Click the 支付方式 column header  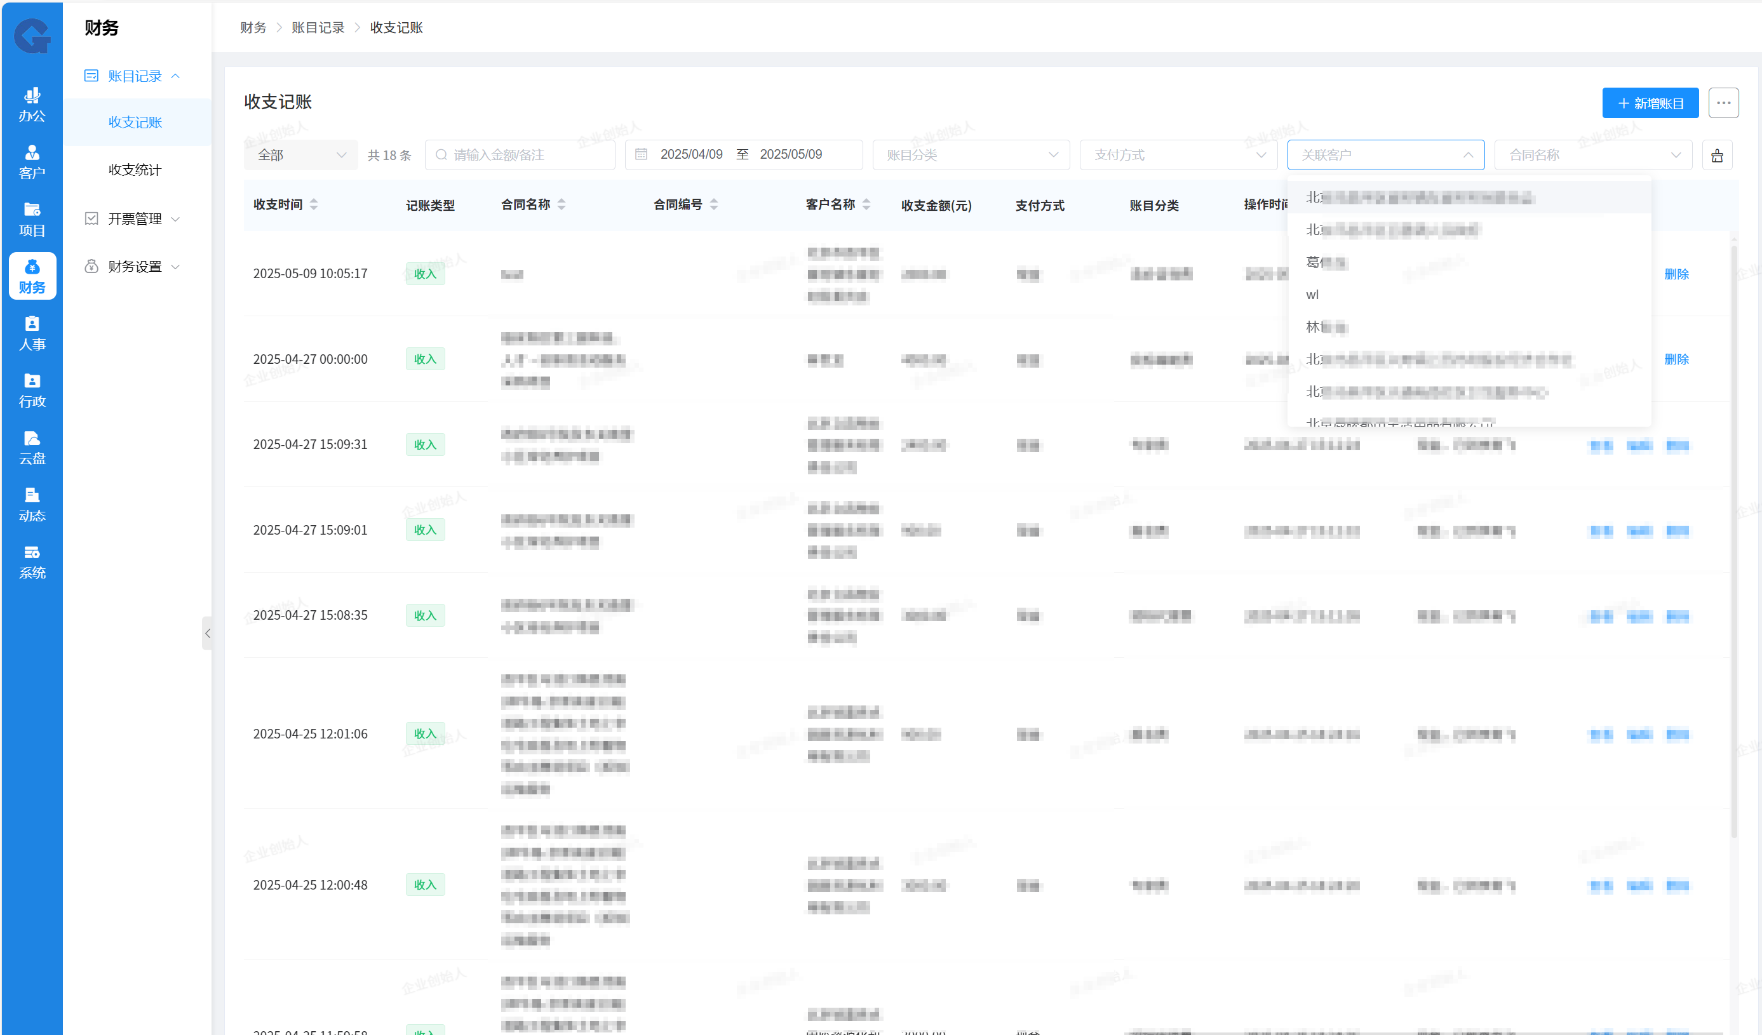click(x=1040, y=206)
